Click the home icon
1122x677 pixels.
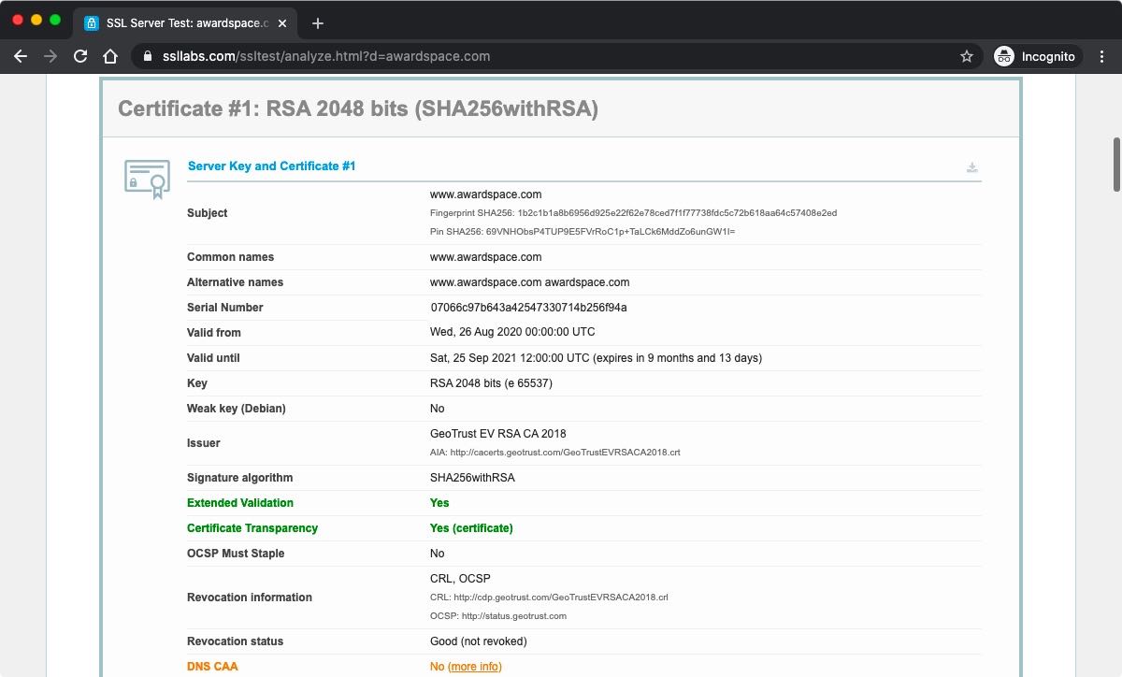point(110,56)
